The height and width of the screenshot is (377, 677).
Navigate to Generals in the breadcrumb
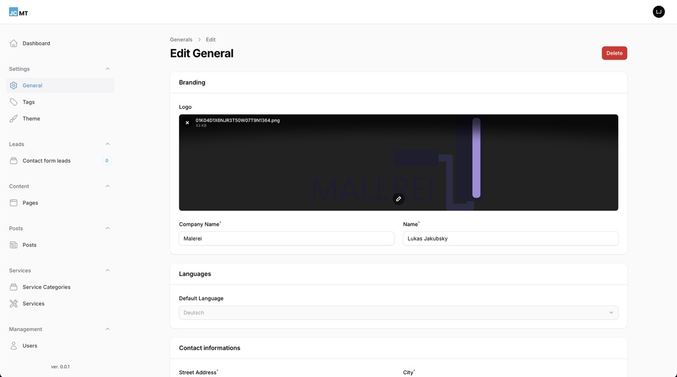[x=181, y=39]
